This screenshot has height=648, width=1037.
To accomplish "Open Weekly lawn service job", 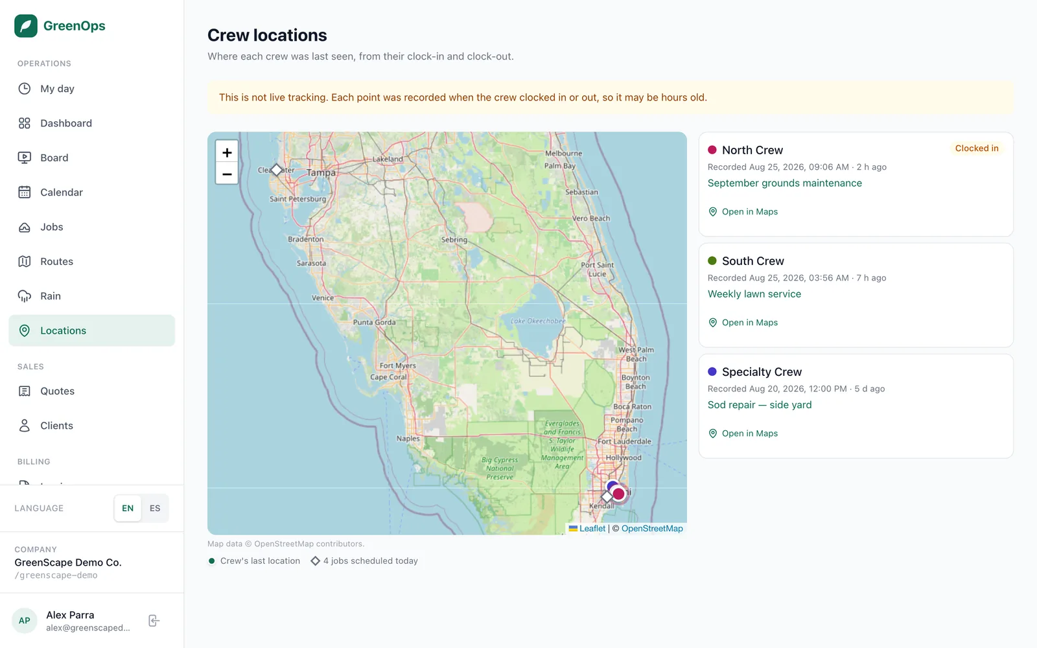I will click(x=754, y=294).
